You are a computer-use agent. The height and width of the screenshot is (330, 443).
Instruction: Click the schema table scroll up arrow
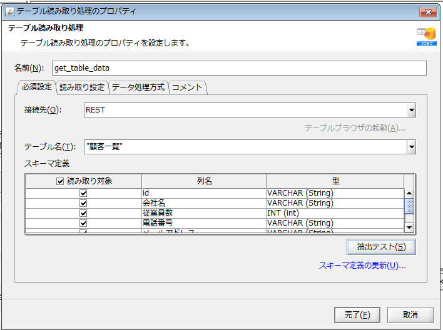pos(409,193)
